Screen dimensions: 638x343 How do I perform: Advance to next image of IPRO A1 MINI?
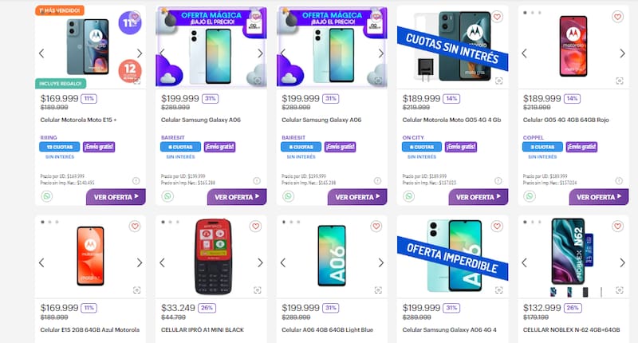[259, 262]
